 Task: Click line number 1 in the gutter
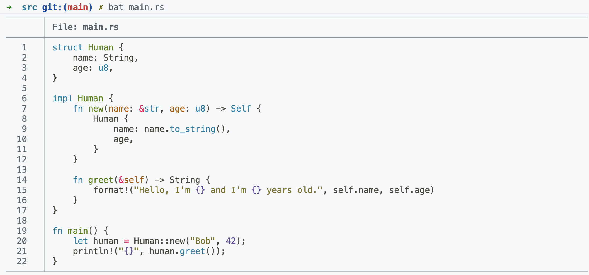coord(24,47)
